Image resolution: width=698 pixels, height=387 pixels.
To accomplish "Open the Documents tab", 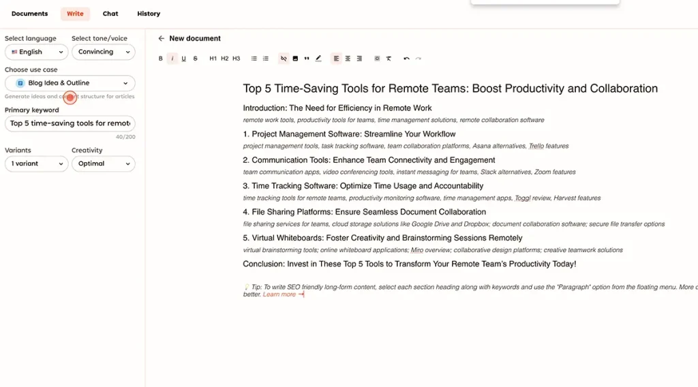I will (x=29, y=14).
